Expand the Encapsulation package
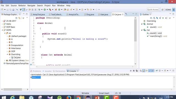 (x=7, y=45)
